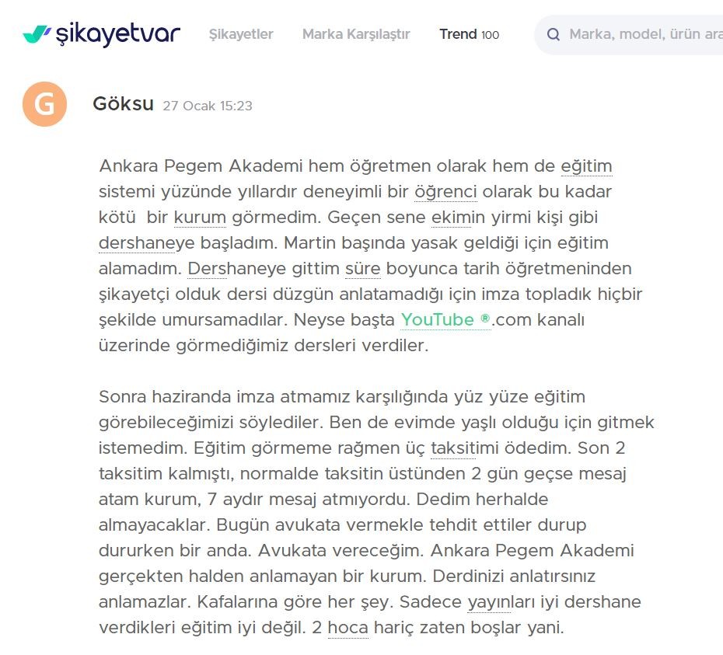Go to homepage via şikayetvar wordmark
The image size is (723, 655).
coord(118,34)
